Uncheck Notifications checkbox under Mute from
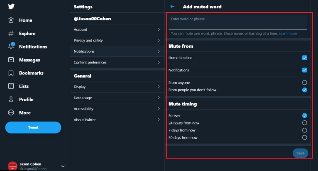The width and height of the screenshot is (318, 171). click(x=304, y=70)
